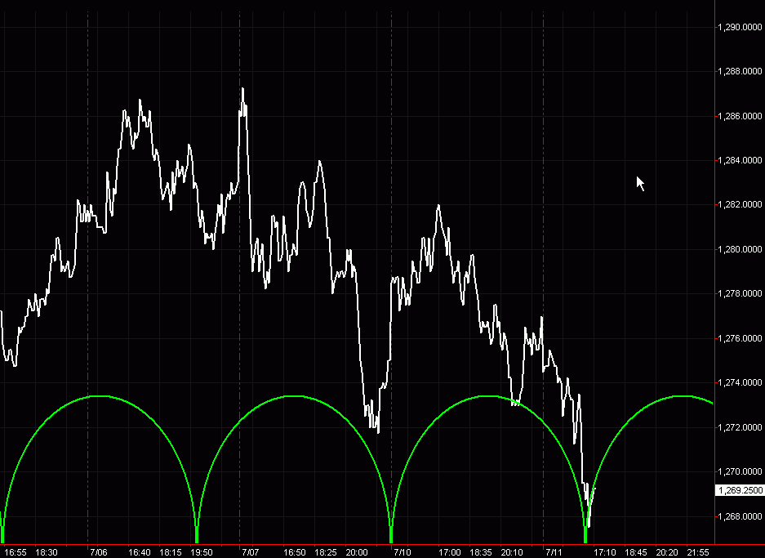Select the 20:10 time axis label
Screen dimensions: 765x558
click(x=512, y=552)
